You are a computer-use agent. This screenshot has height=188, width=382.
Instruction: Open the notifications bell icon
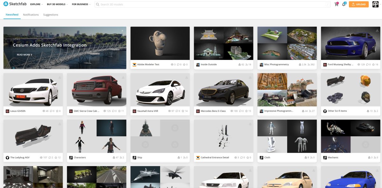point(344,4)
